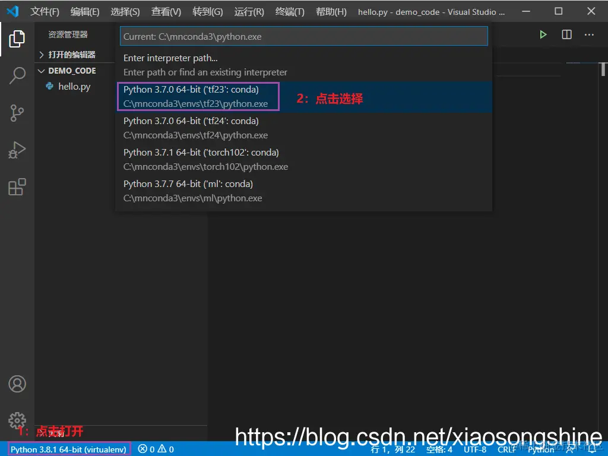Open the 帮助(H) menu
The height and width of the screenshot is (456, 608).
[x=331, y=12]
